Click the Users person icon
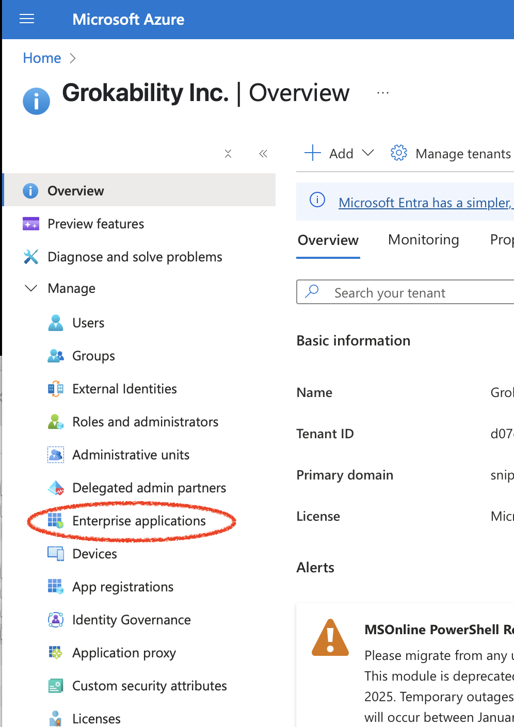 coord(56,323)
